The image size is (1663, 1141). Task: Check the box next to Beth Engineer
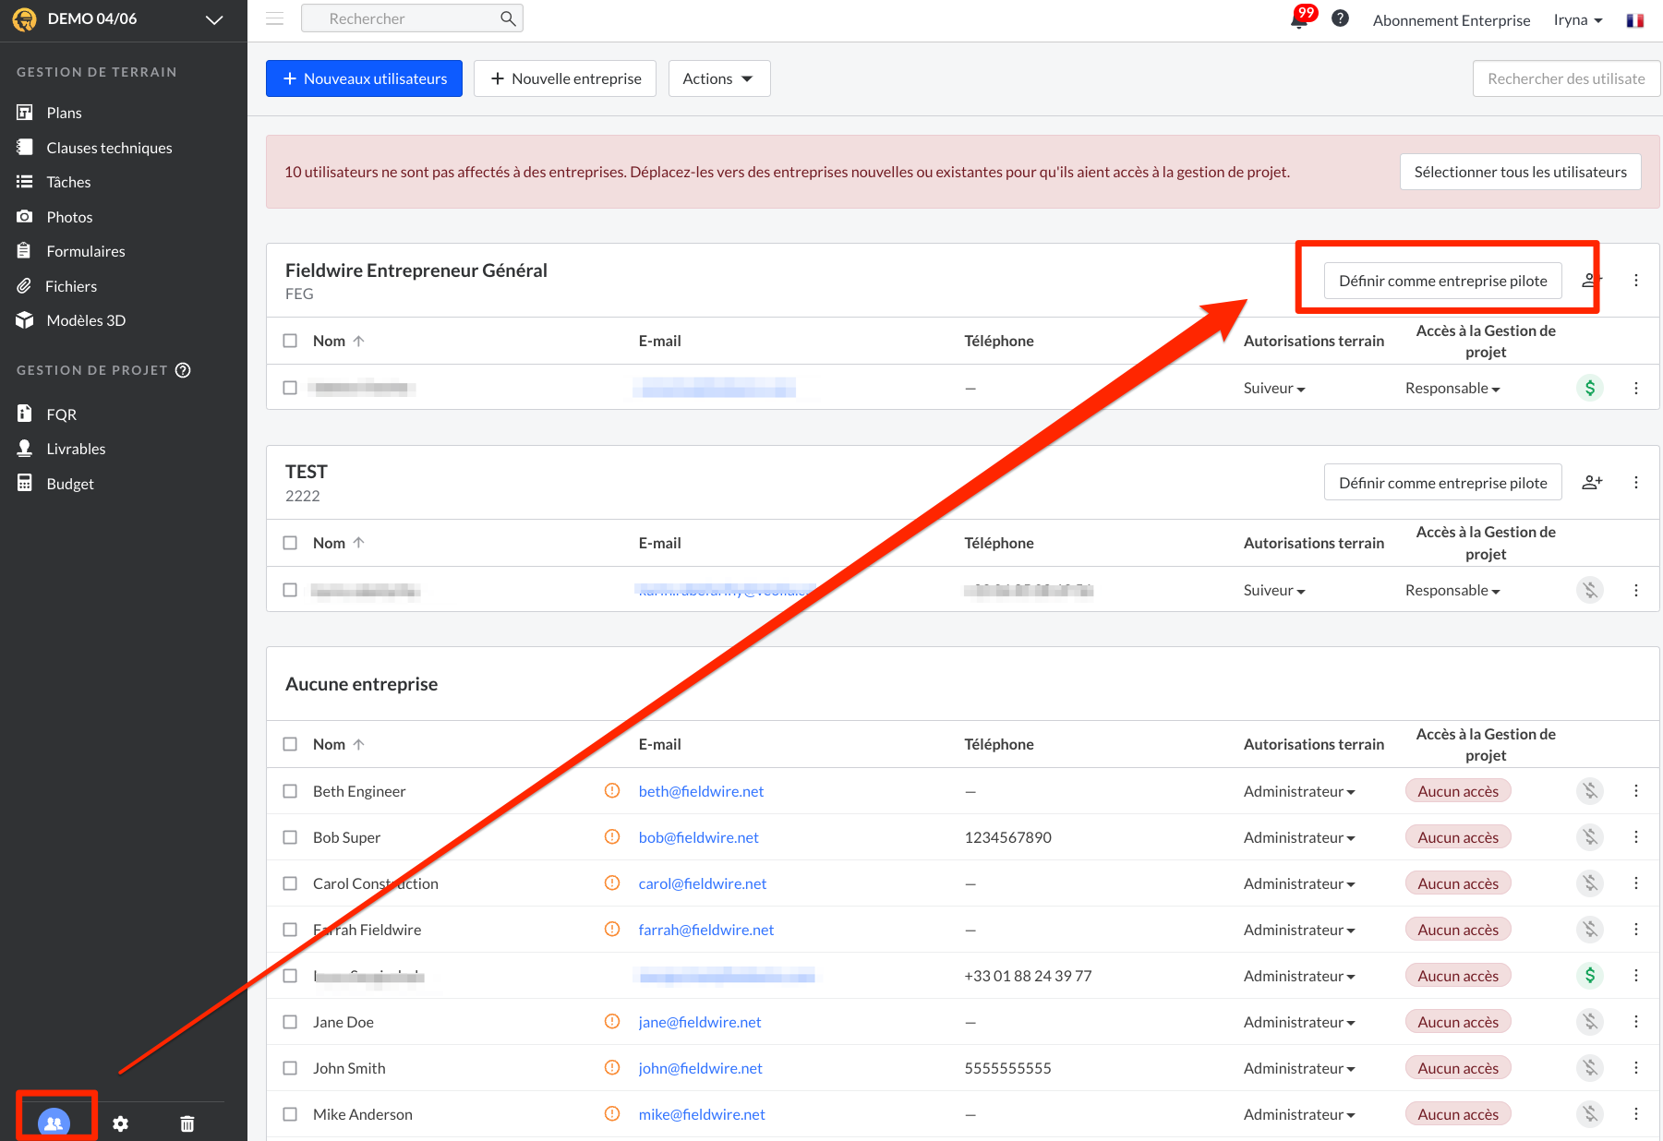[290, 791]
